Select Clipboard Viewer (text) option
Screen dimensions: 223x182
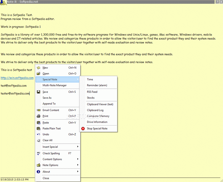[x=98, y=104]
